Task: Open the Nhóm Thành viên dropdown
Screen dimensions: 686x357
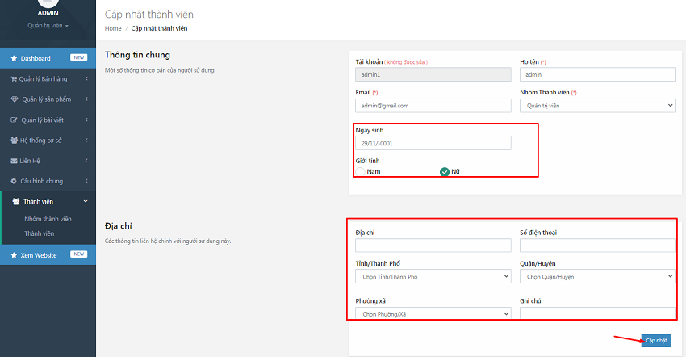Action: click(x=597, y=106)
